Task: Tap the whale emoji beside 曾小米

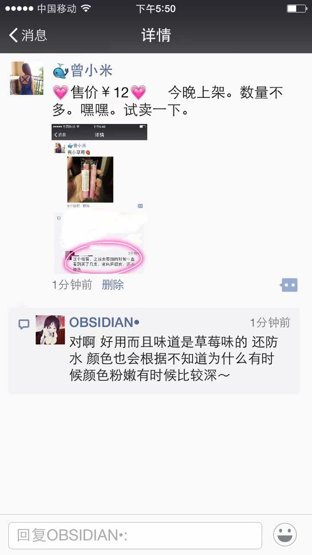Action: tap(61, 71)
